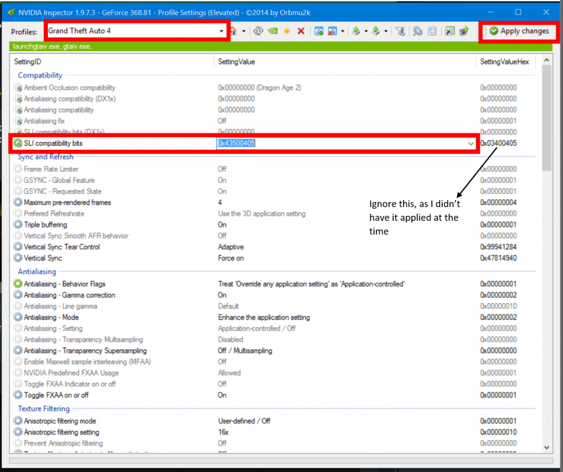Click the gear icon next to Triple buffering
The width and height of the screenshot is (563, 472).
[18, 225]
